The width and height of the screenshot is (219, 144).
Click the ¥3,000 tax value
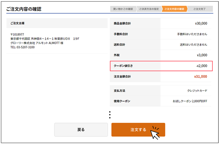(x=202, y=55)
